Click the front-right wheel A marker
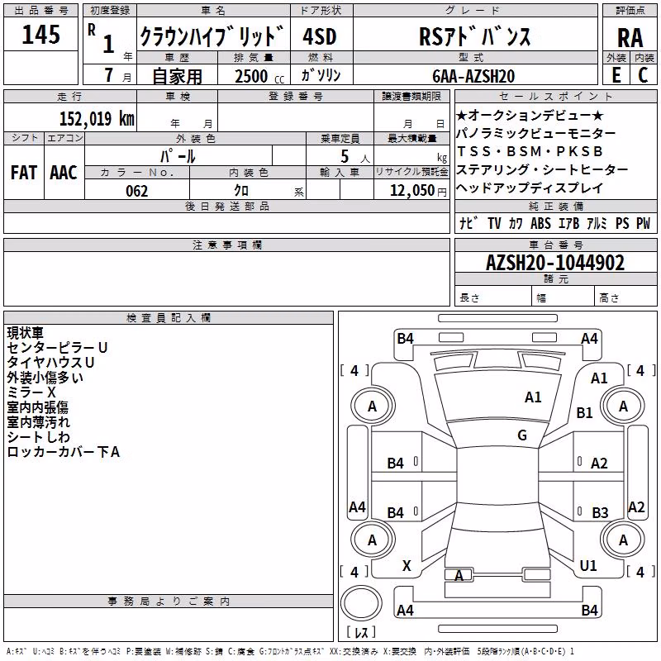The width and height of the screenshot is (661, 661). [x=623, y=407]
